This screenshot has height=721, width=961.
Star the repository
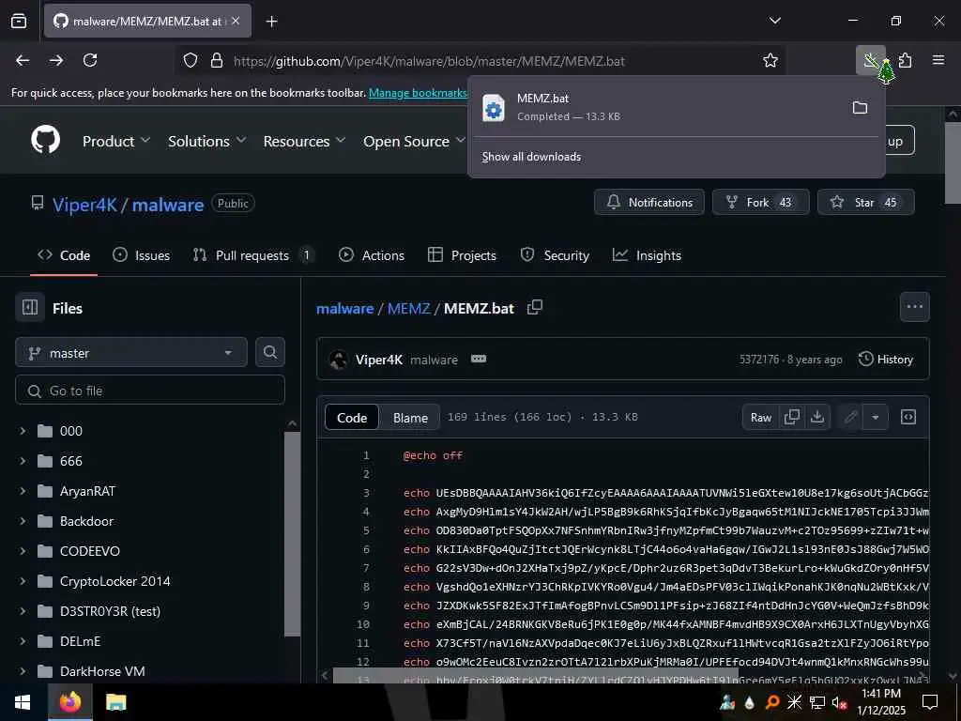(x=866, y=203)
